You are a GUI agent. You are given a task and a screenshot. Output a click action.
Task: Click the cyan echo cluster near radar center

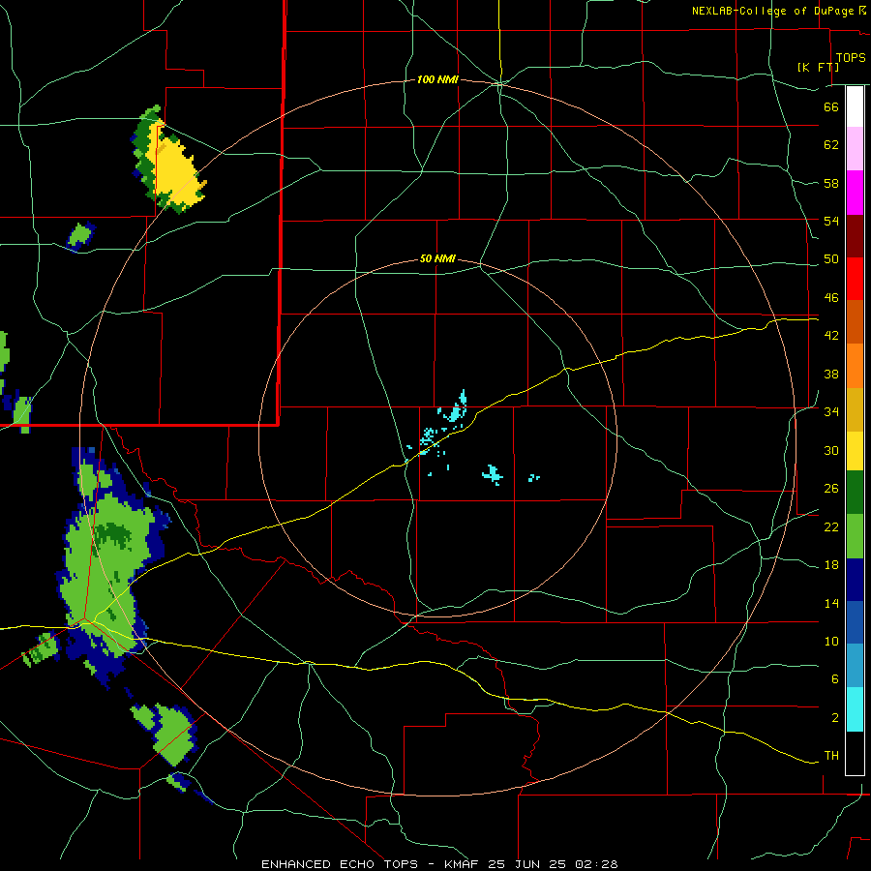click(x=441, y=431)
